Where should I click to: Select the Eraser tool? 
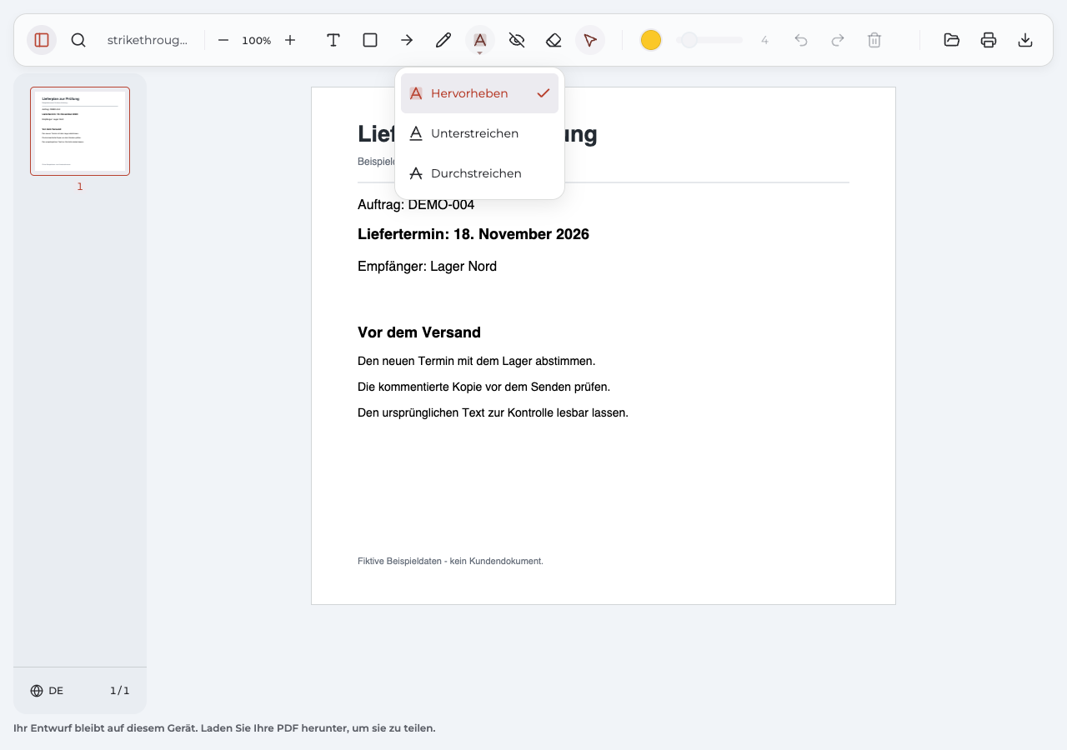click(x=554, y=40)
